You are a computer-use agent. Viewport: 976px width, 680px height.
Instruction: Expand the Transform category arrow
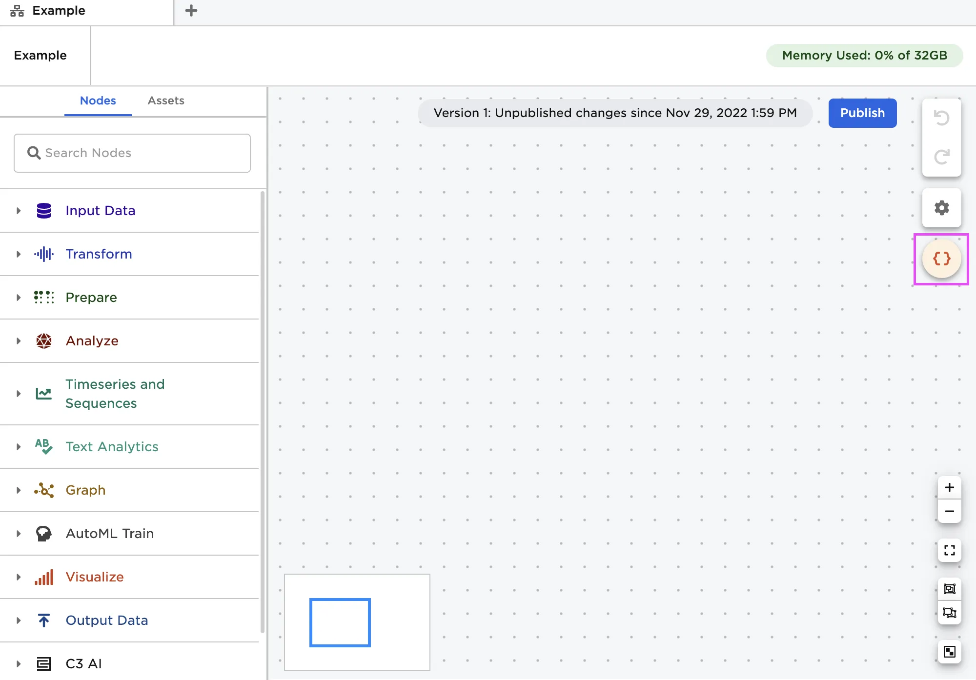pos(19,254)
